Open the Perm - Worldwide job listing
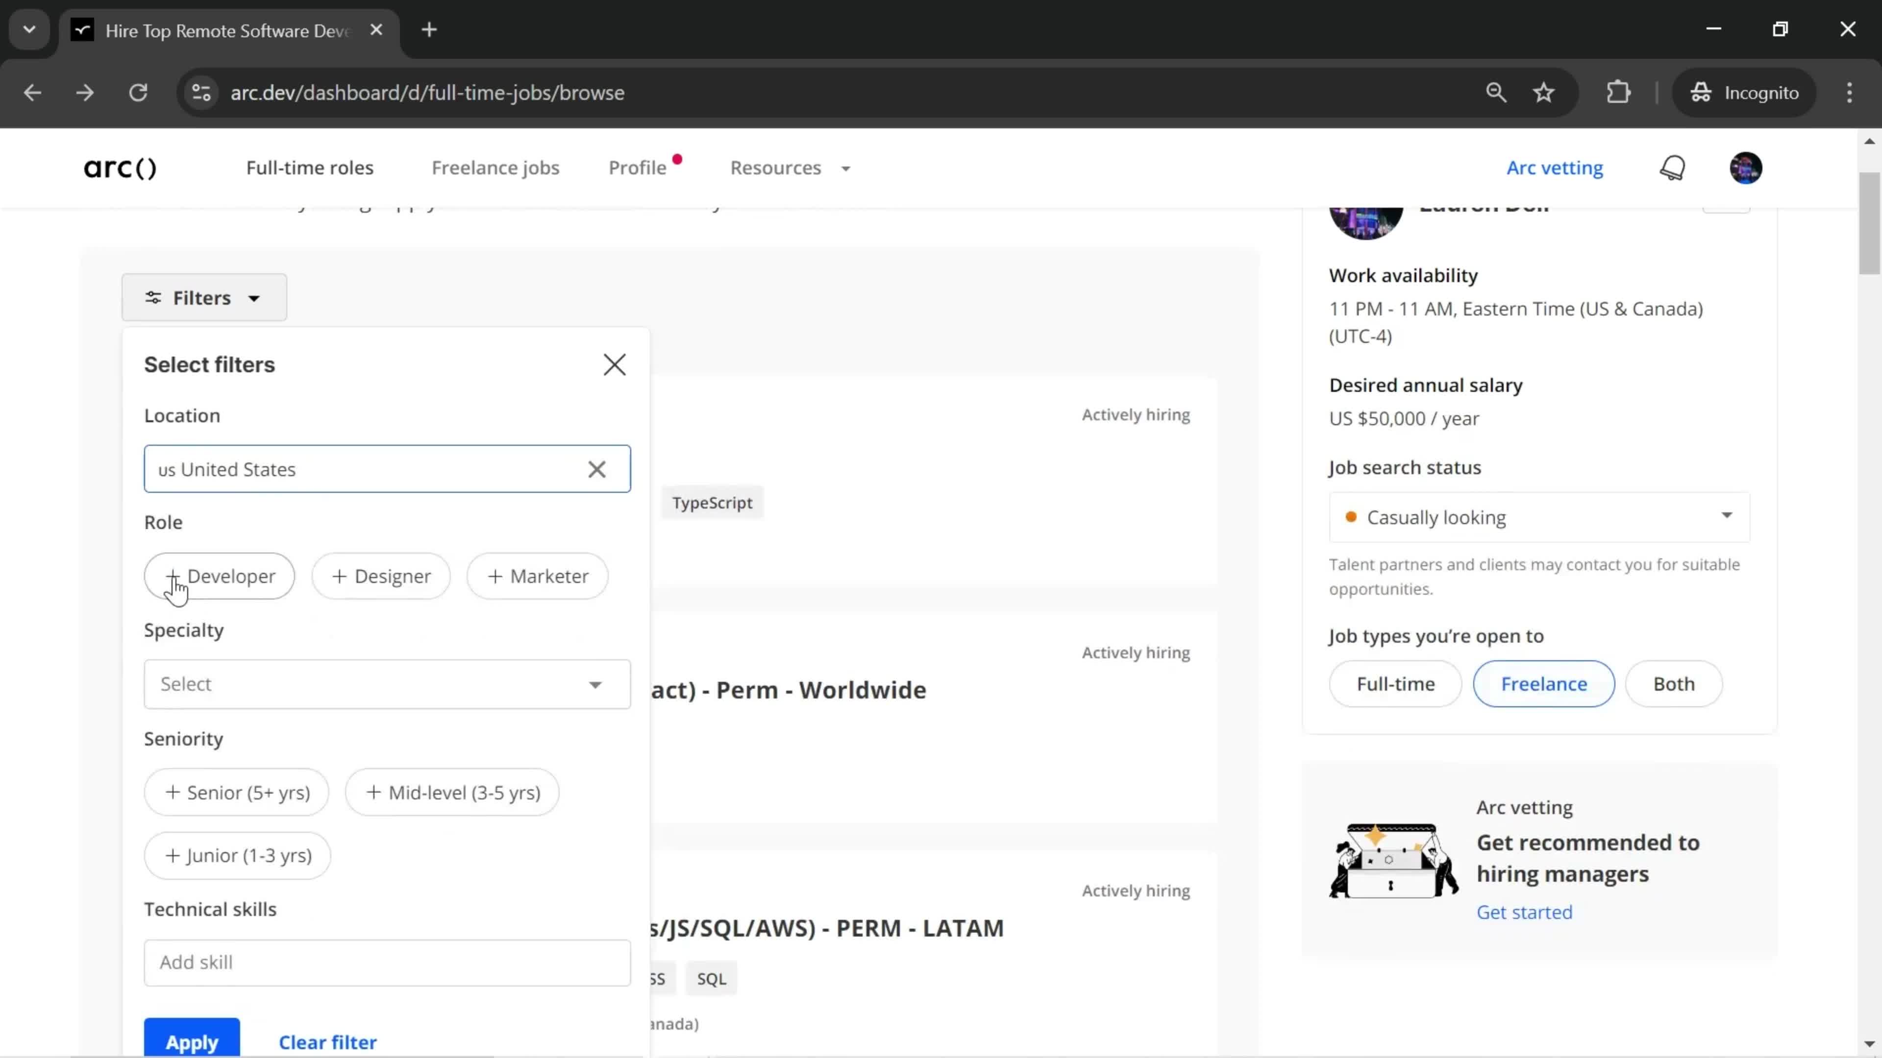This screenshot has width=1882, height=1058. [788, 690]
